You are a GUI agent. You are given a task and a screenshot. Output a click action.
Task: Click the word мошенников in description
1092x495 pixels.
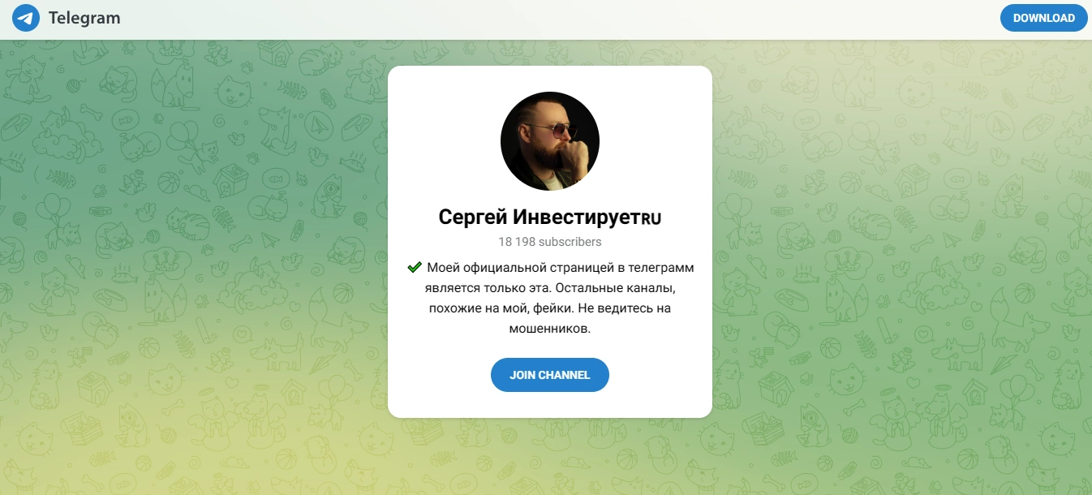click(x=550, y=330)
